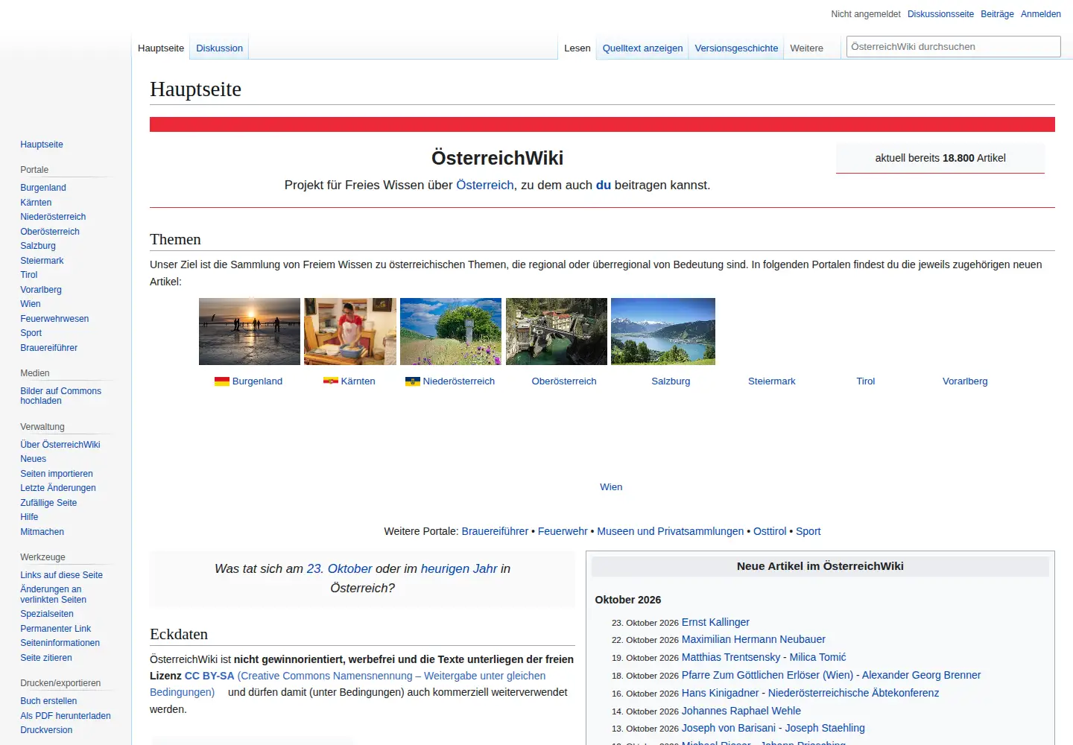Open the Steiermark sidebar portal link
Image resolution: width=1073 pixels, height=745 pixels.
tap(42, 261)
